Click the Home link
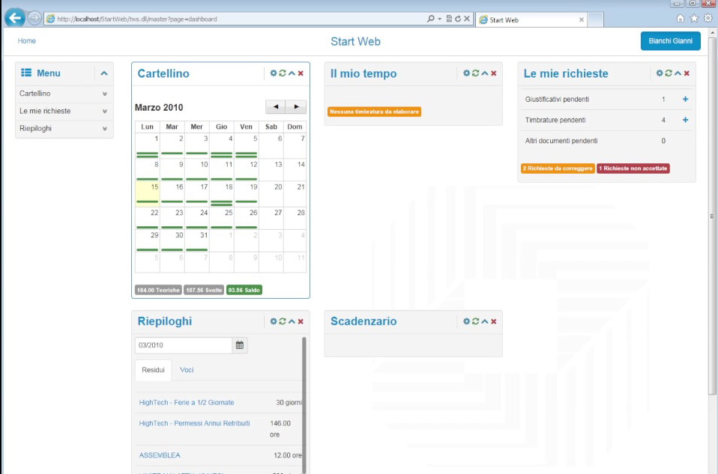This screenshot has height=474, width=718. (26, 41)
